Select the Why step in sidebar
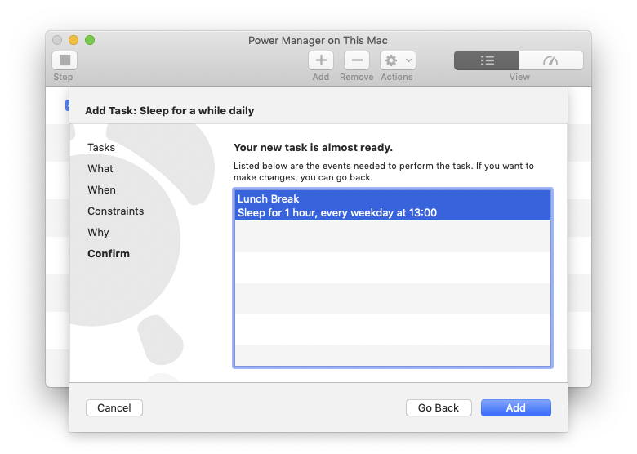 pos(99,233)
